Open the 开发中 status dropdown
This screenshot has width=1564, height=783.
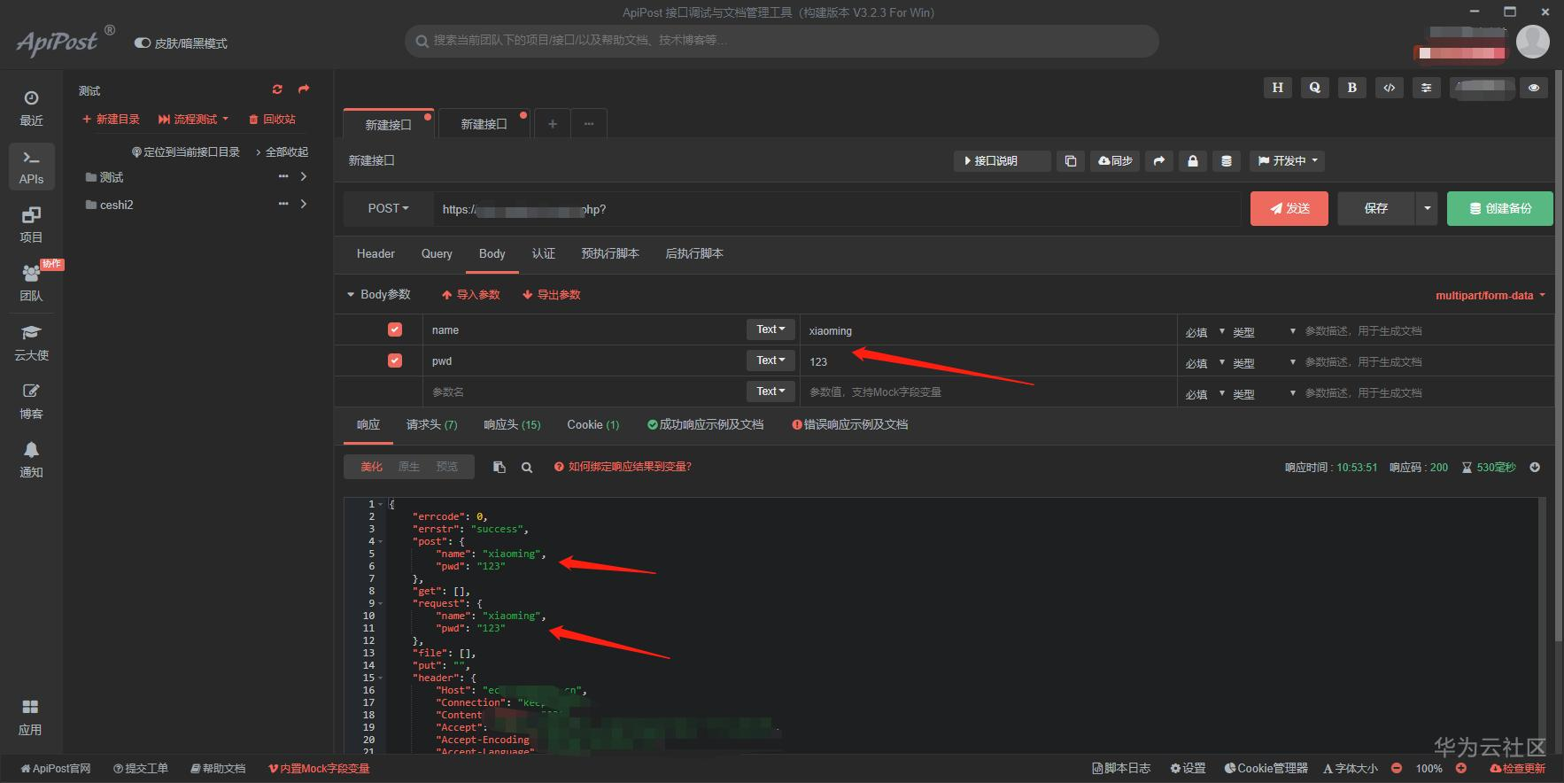tap(1289, 160)
